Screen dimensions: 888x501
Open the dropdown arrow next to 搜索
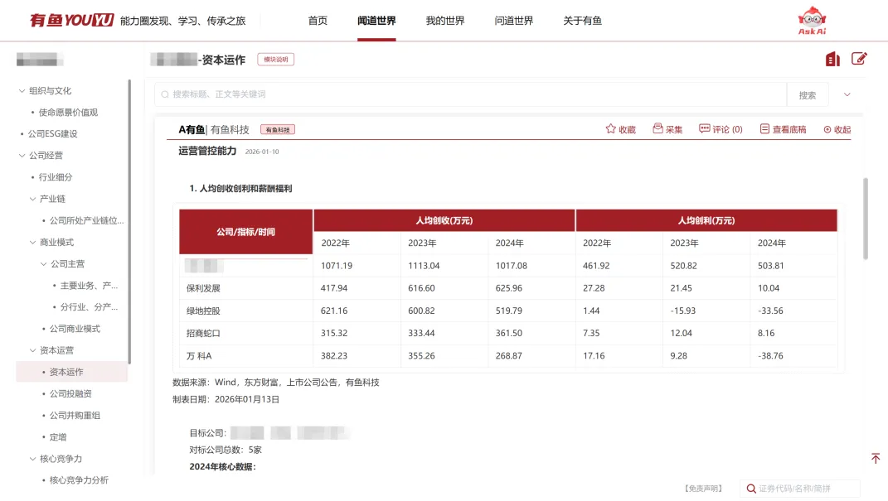pyautogui.click(x=847, y=94)
